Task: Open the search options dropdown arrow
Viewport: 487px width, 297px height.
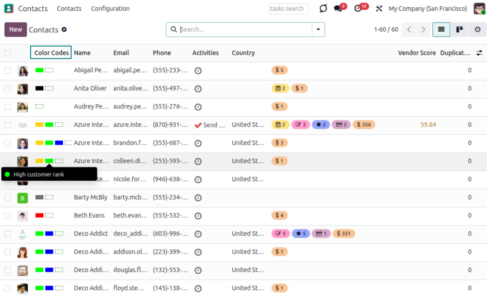Action: (x=318, y=29)
